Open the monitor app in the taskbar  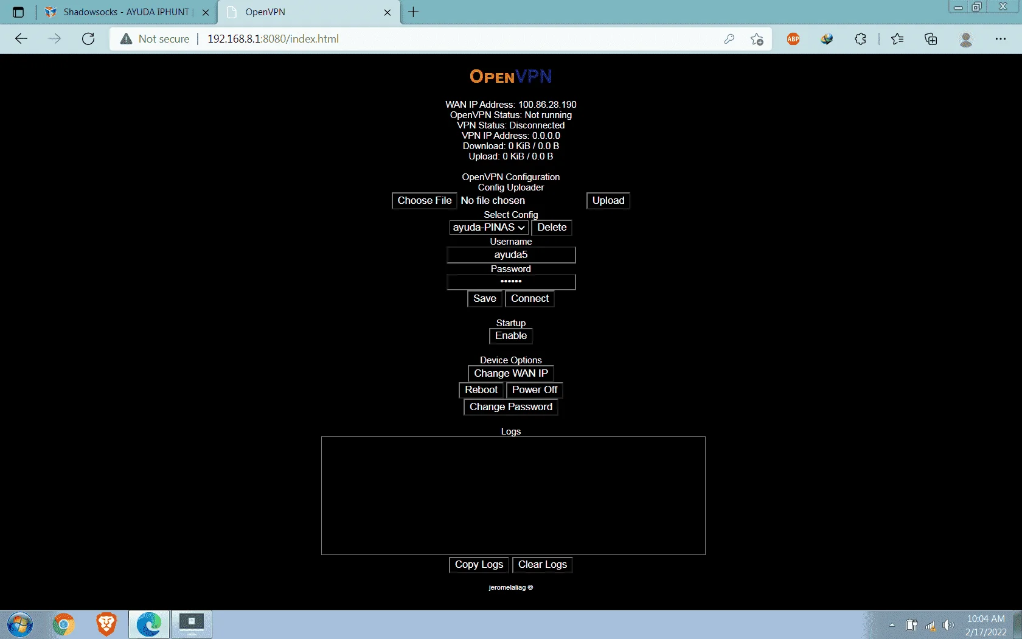tap(192, 624)
